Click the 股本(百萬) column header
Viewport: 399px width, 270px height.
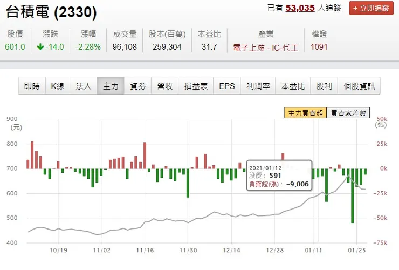tap(167, 34)
